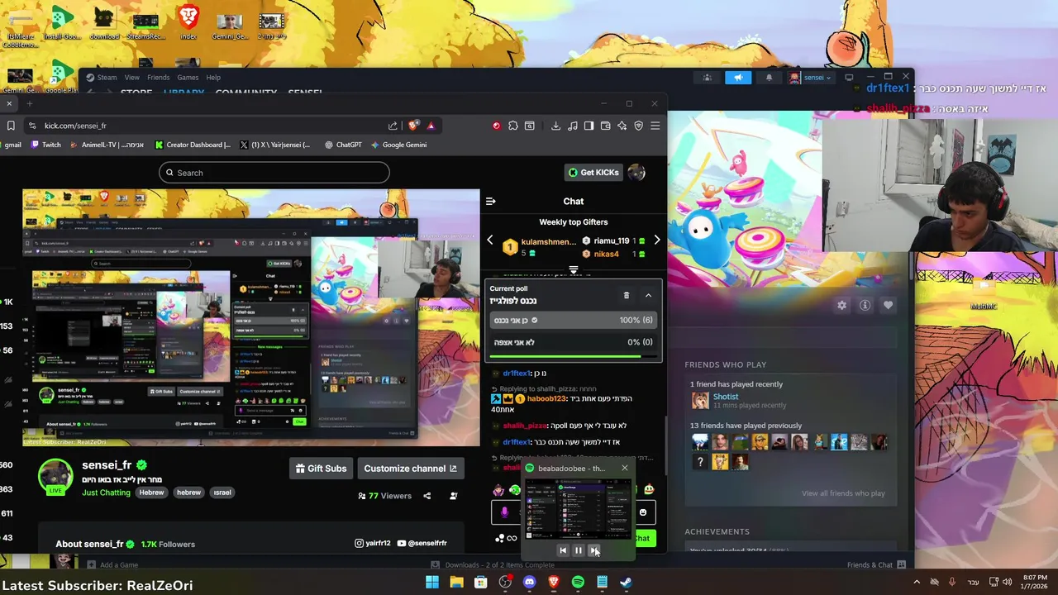Open yairfr12 Instagram link
The height and width of the screenshot is (595, 1058).
point(373,543)
